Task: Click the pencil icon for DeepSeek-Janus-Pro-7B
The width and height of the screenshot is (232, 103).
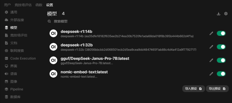Action: click(x=211, y=60)
